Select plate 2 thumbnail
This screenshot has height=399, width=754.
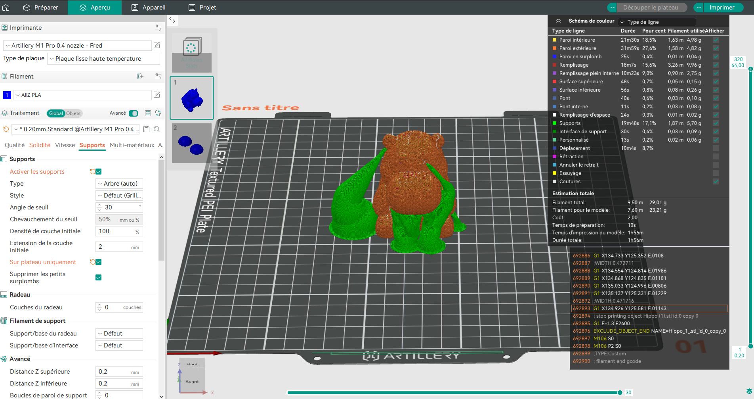point(192,143)
